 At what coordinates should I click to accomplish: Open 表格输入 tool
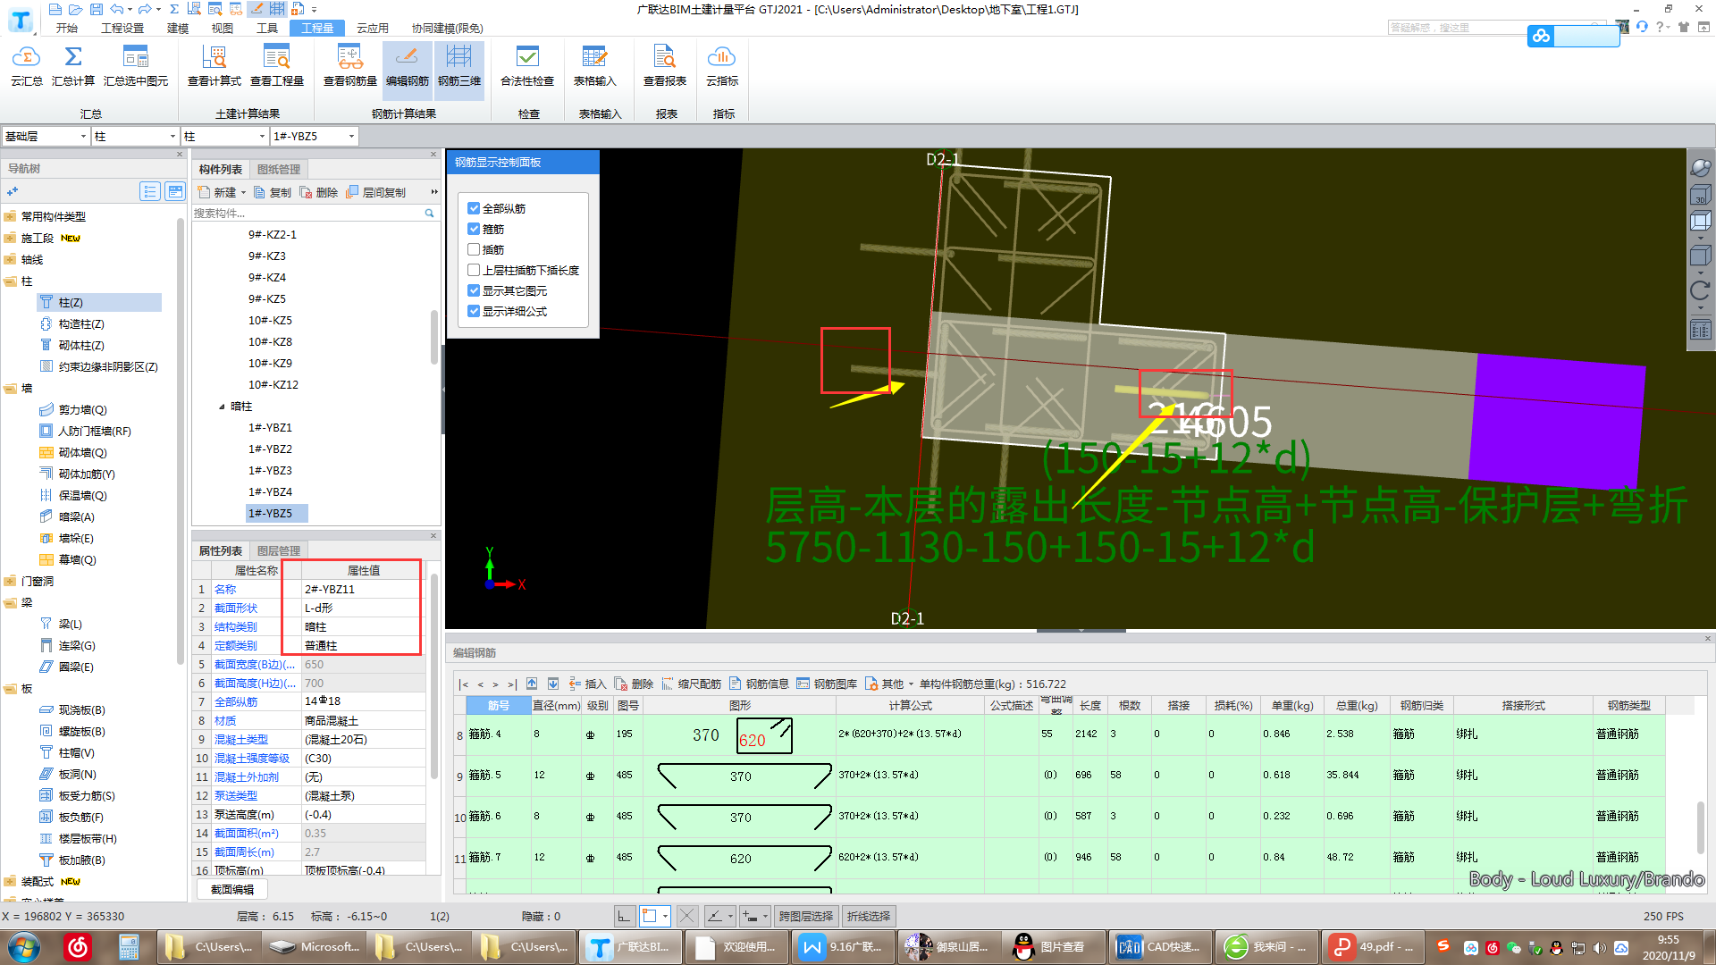click(595, 66)
